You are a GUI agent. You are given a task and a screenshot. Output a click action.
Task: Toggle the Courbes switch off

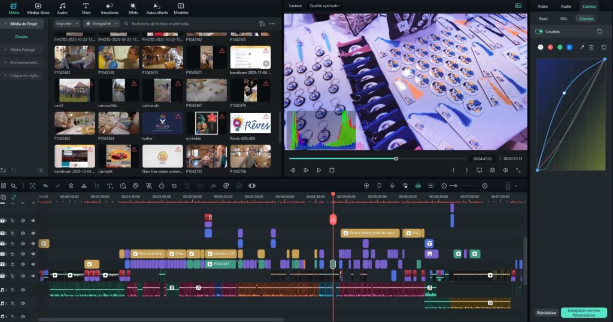tap(539, 32)
